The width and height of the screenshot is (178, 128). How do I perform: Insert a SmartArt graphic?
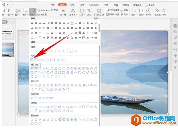click(x=43, y=10)
